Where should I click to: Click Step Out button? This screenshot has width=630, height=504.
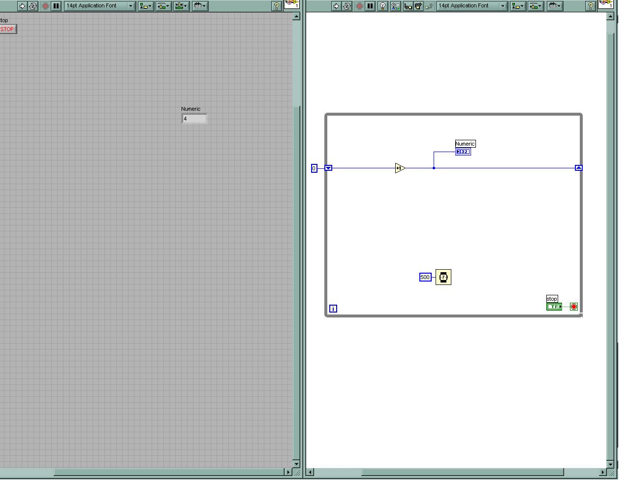[x=429, y=6]
